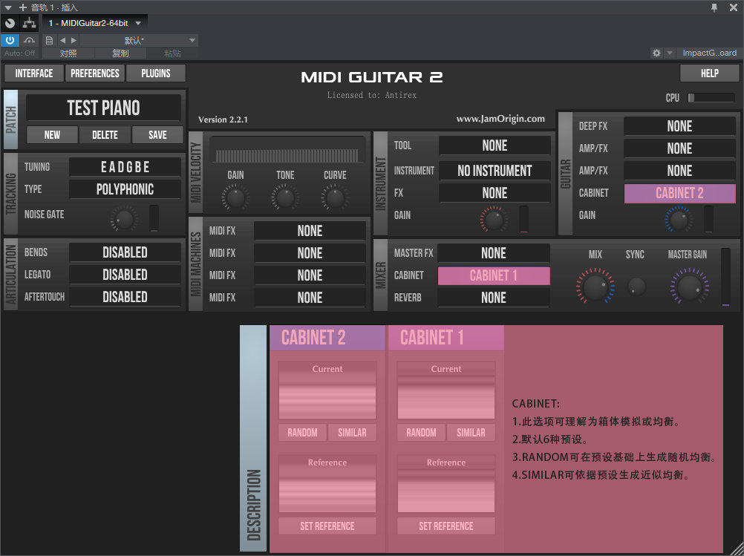Image resolution: width=744 pixels, height=556 pixels.
Task: Switch to the INTERFACE tab
Action: point(33,73)
